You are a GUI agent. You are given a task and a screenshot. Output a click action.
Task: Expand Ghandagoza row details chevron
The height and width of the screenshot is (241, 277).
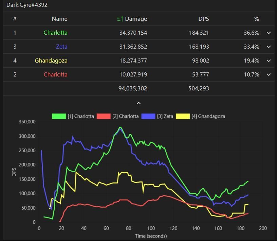(269, 61)
